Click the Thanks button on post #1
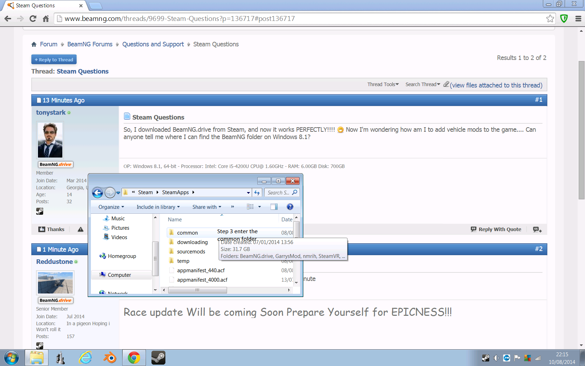Screen dimensions: 585x366 click(x=52, y=229)
